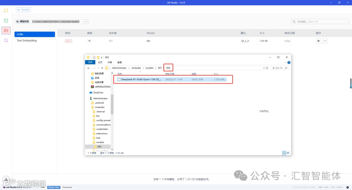The image size is (352, 190).
Task: Sort by 类型 column header
Action: click(x=194, y=74)
